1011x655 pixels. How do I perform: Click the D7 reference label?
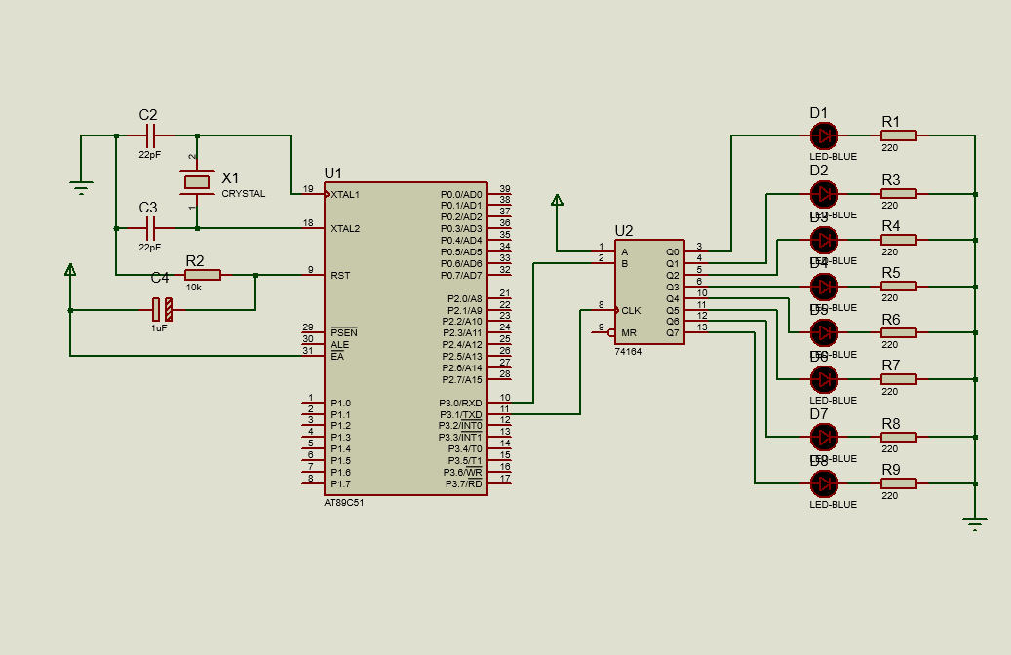818,414
